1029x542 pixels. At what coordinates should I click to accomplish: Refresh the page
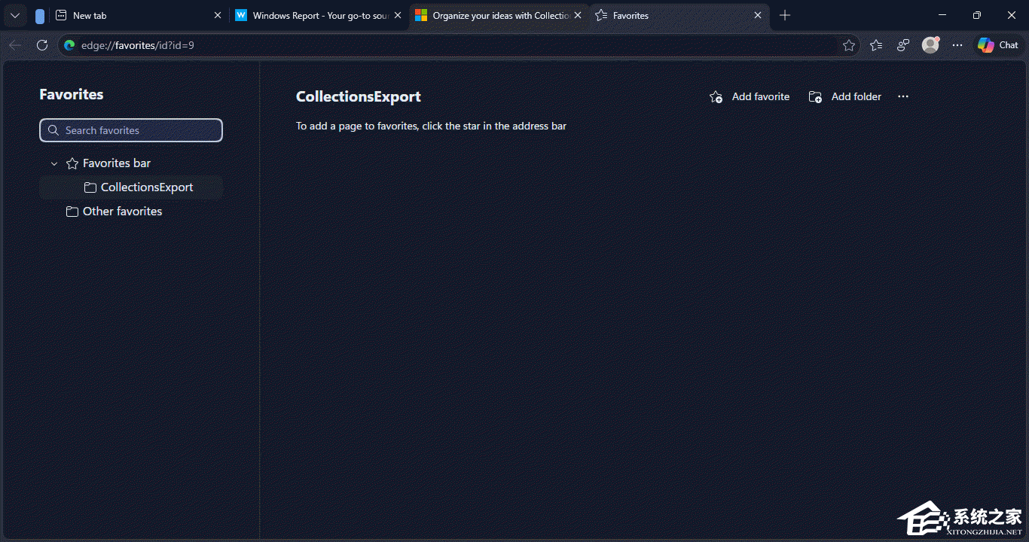(42, 45)
